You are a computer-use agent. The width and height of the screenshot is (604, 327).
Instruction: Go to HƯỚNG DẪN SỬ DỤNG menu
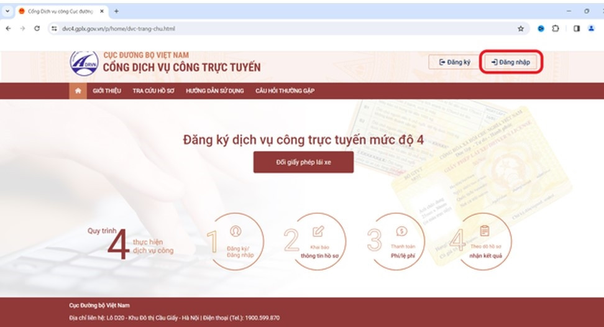(x=215, y=91)
